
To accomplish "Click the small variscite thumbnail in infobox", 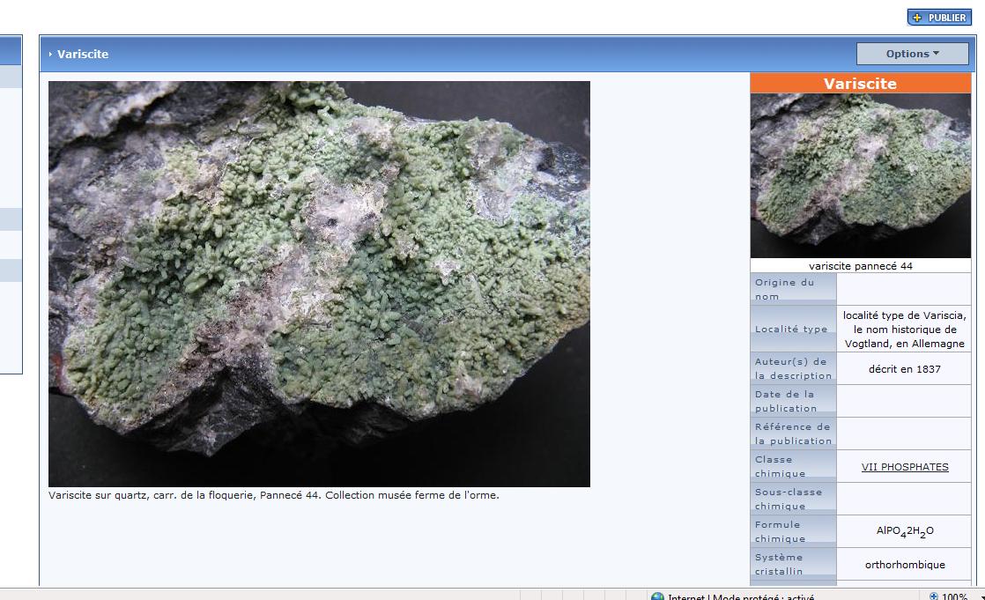I will [860, 175].
